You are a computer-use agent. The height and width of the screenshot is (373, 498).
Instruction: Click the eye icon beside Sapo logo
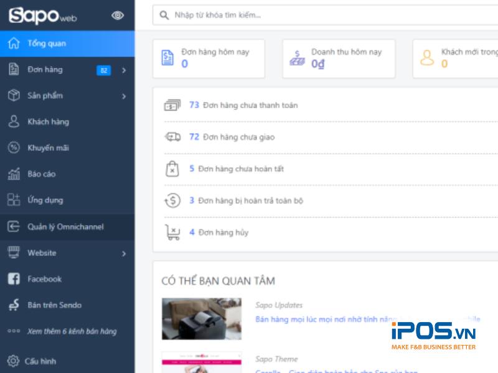[x=117, y=16]
